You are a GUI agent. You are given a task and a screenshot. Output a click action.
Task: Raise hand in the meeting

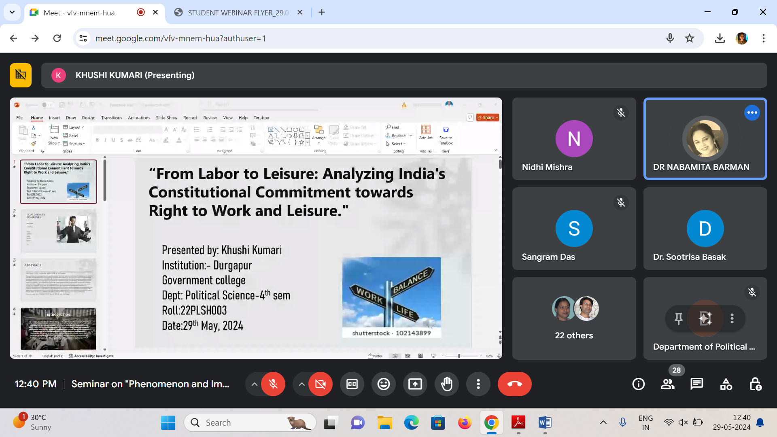coord(446,384)
